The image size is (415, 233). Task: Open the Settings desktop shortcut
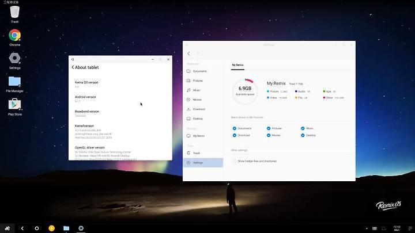tap(14, 61)
